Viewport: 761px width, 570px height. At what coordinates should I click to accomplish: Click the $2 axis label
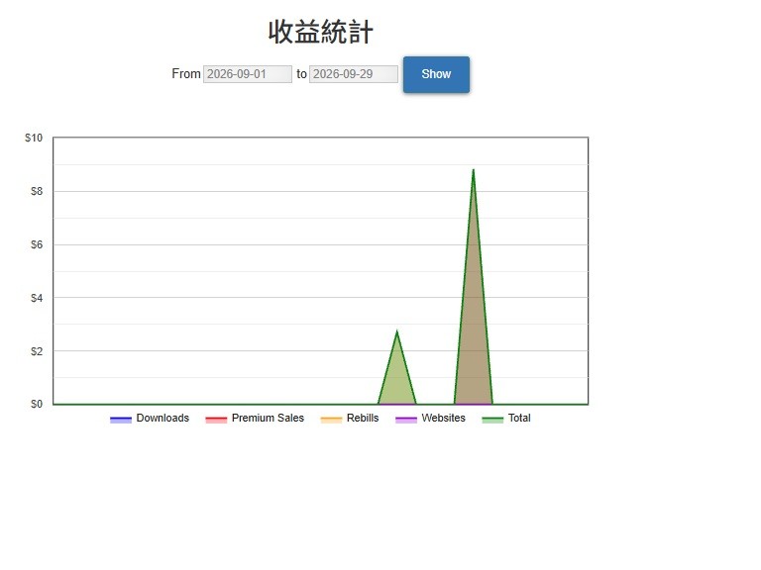37,351
